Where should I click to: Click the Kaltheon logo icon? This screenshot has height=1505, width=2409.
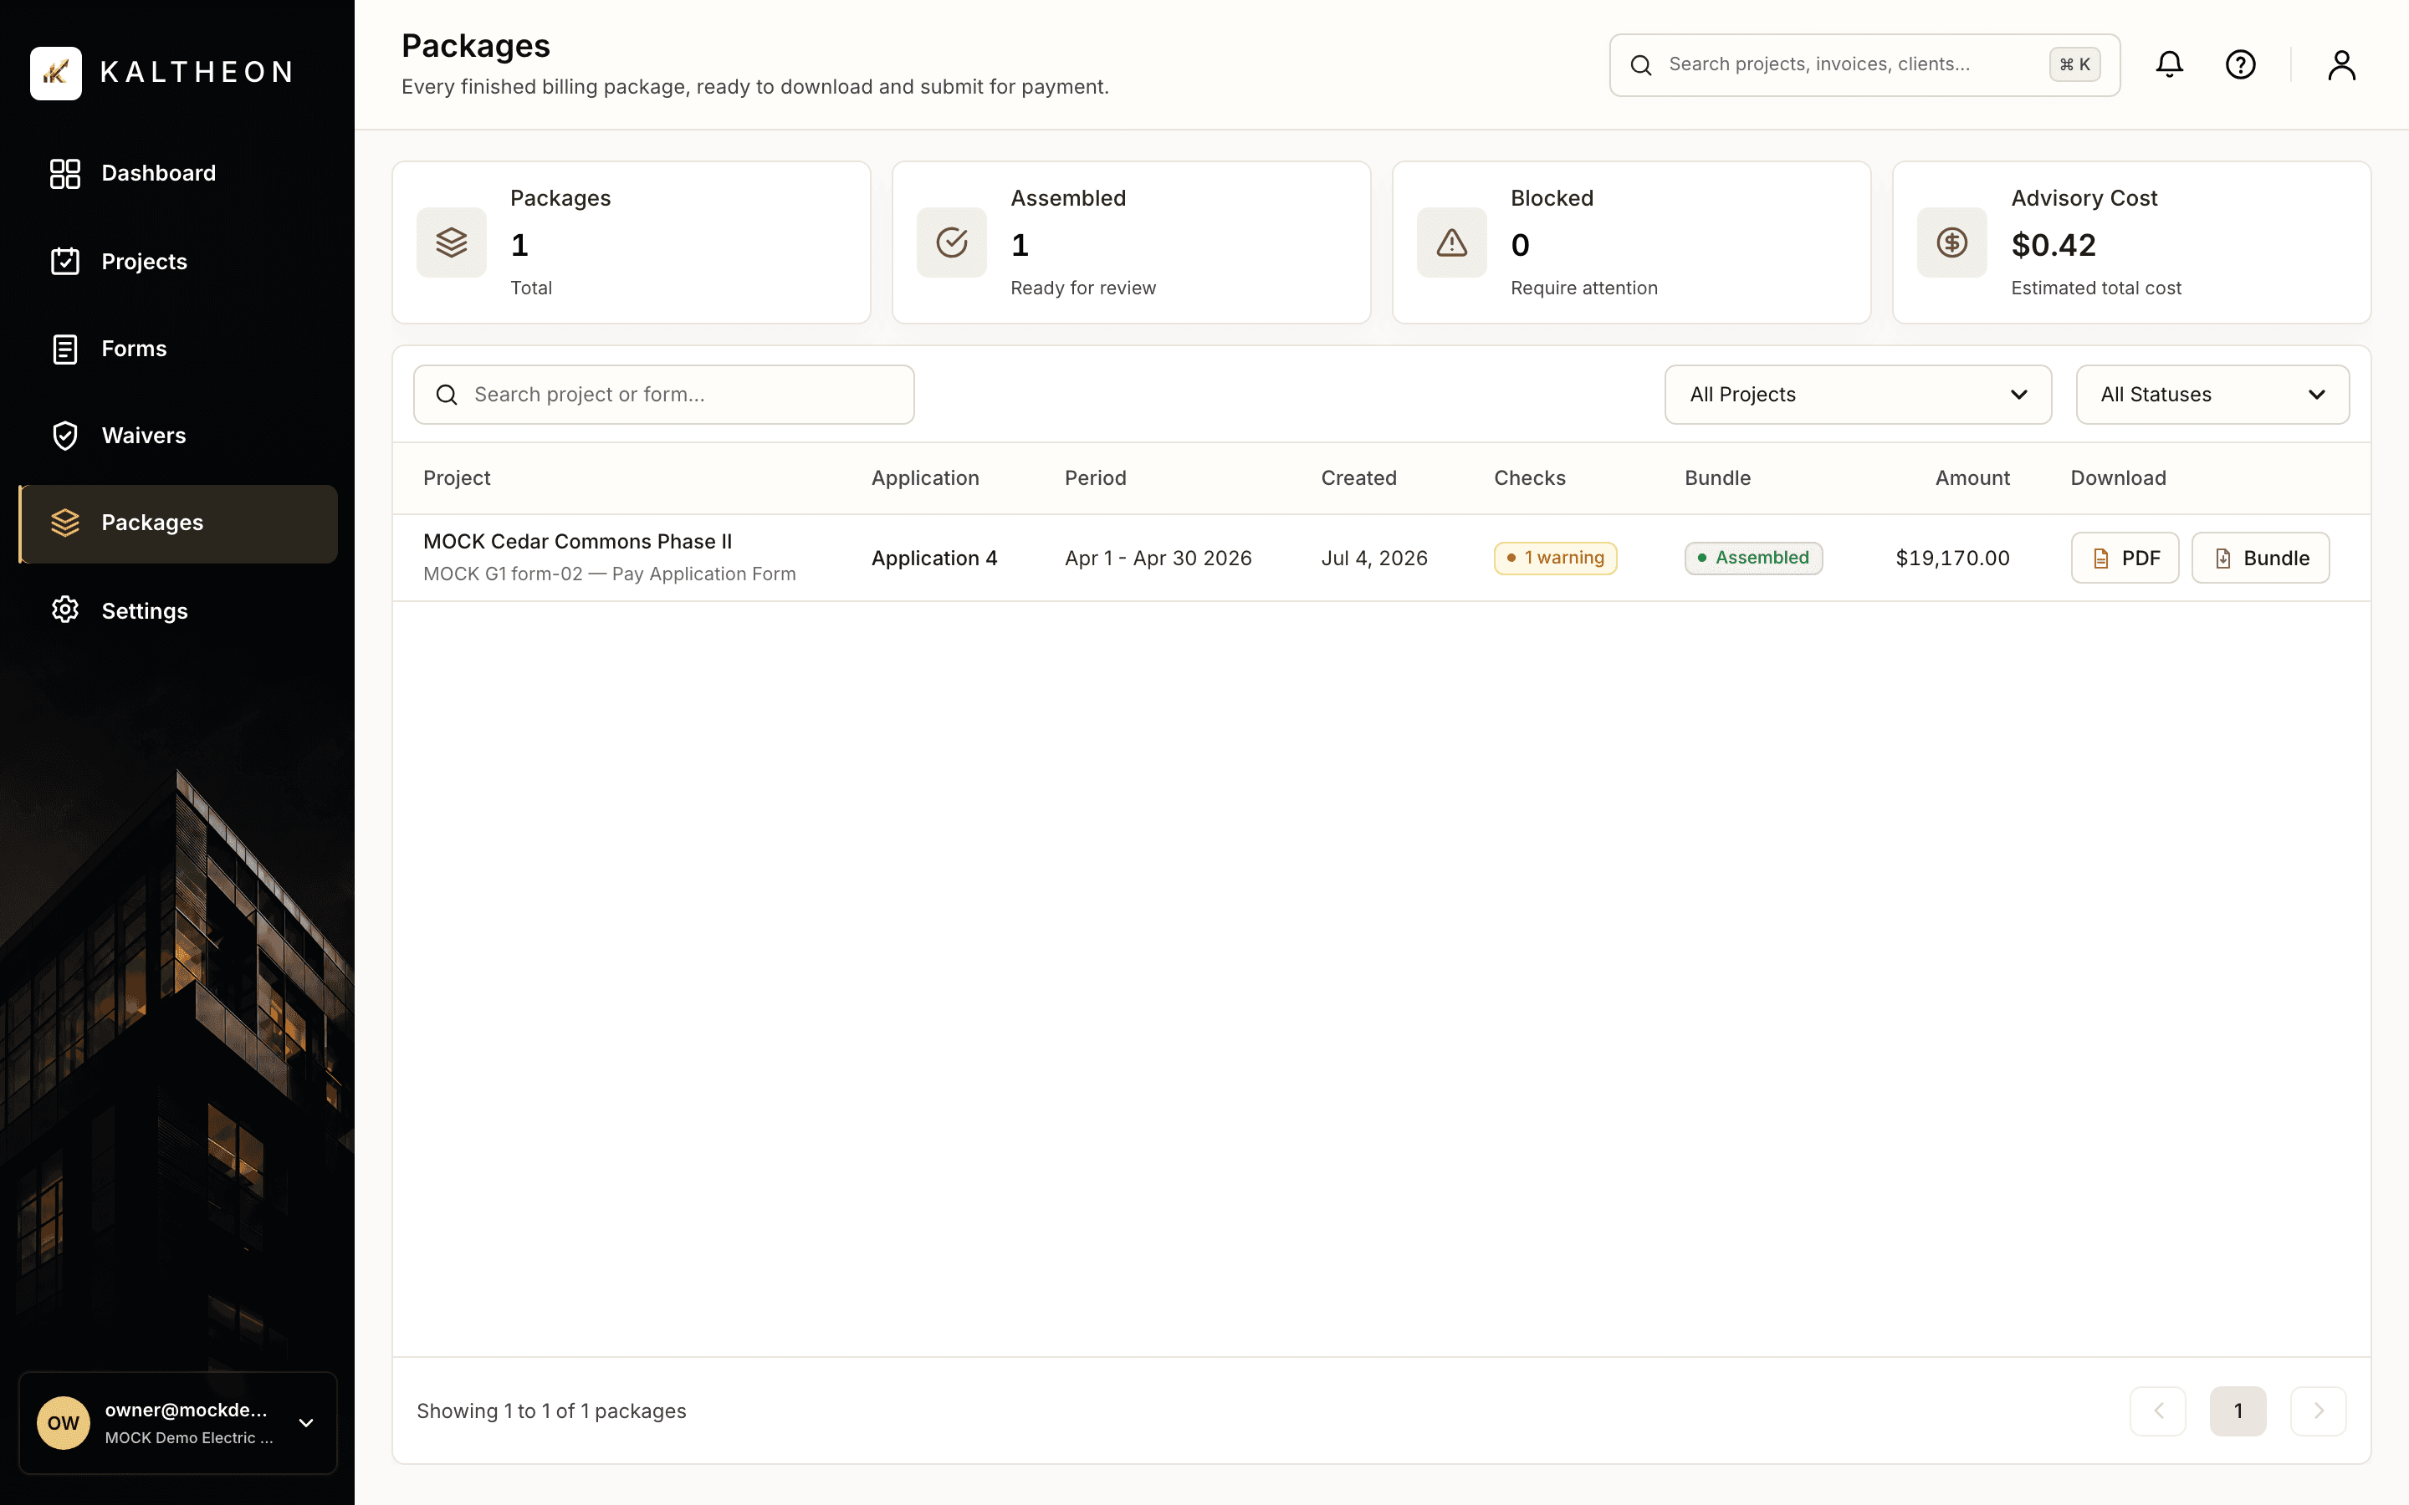point(56,73)
